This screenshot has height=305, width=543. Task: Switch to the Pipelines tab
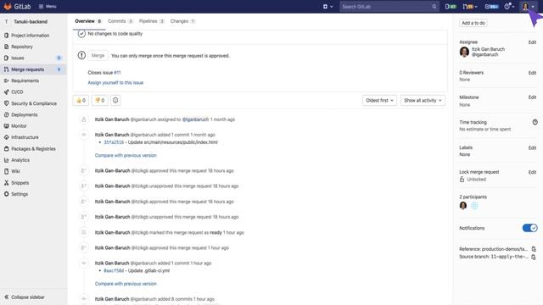[152, 21]
